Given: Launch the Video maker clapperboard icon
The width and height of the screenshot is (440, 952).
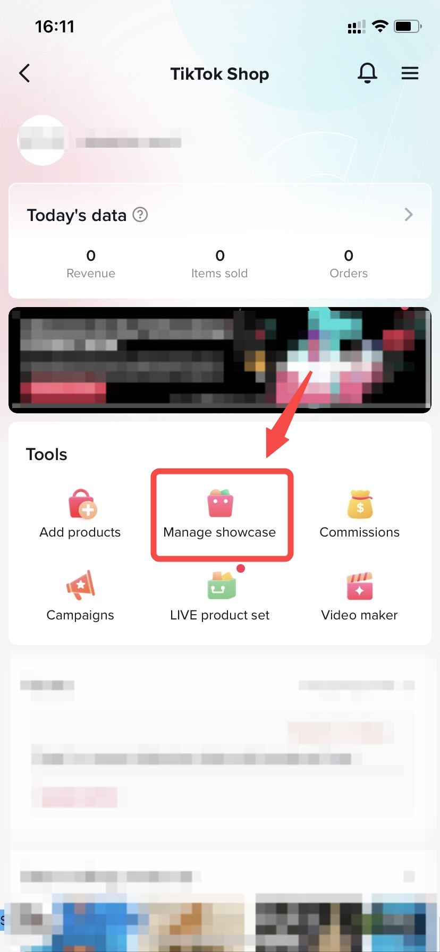Looking at the screenshot, I should click(x=360, y=585).
